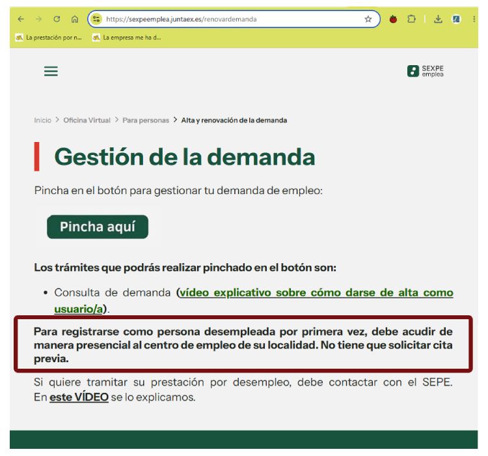View site information icon in address bar
488x456 pixels.
[96, 19]
